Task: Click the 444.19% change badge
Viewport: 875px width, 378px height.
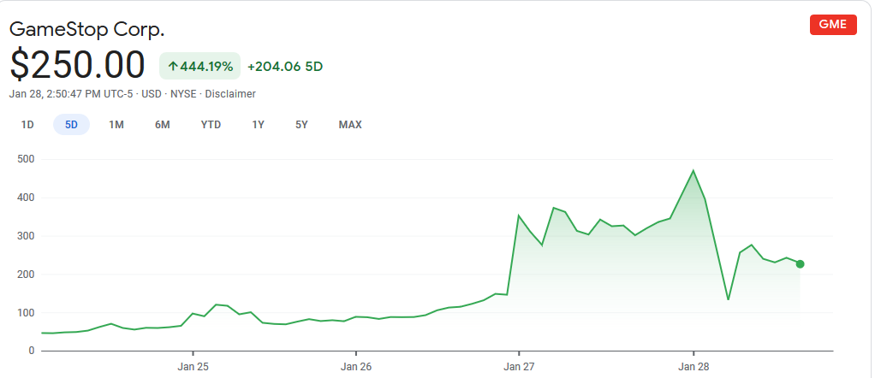Action: pyautogui.click(x=199, y=67)
